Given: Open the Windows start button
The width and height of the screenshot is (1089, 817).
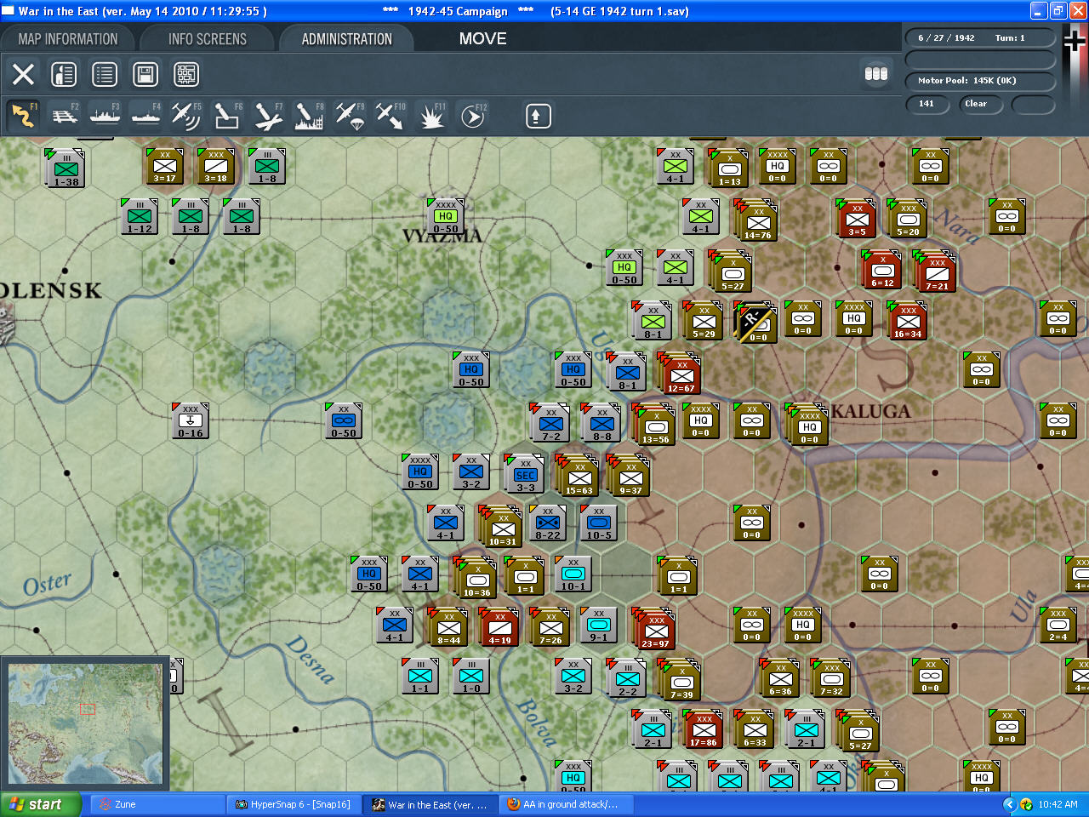Looking at the screenshot, I should 41,804.
